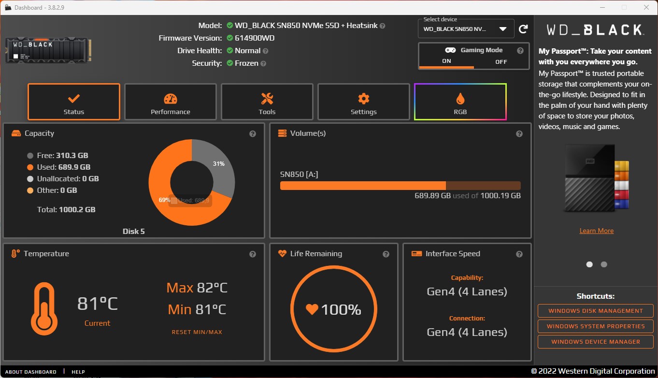Click the help icon in Capacity panel
The height and width of the screenshot is (378, 658).
point(253,134)
